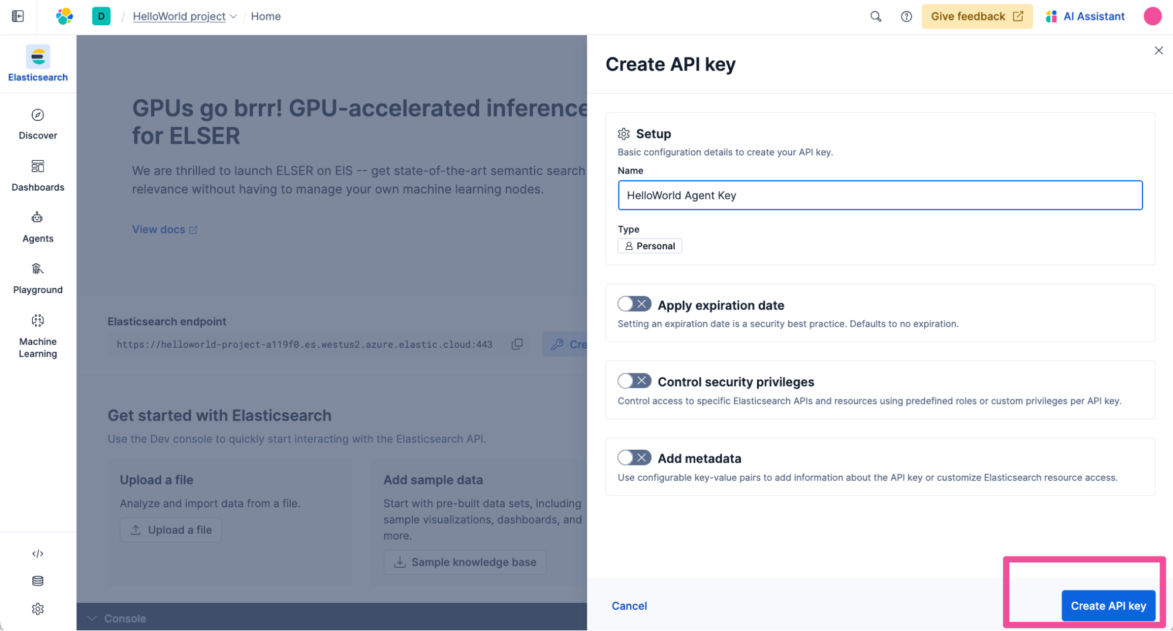Open the Discover compass icon
This screenshot has width=1173, height=631.
(x=38, y=115)
